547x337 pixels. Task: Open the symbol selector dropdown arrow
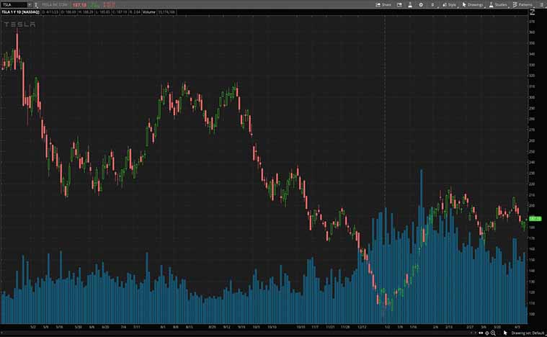pos(30,5)
